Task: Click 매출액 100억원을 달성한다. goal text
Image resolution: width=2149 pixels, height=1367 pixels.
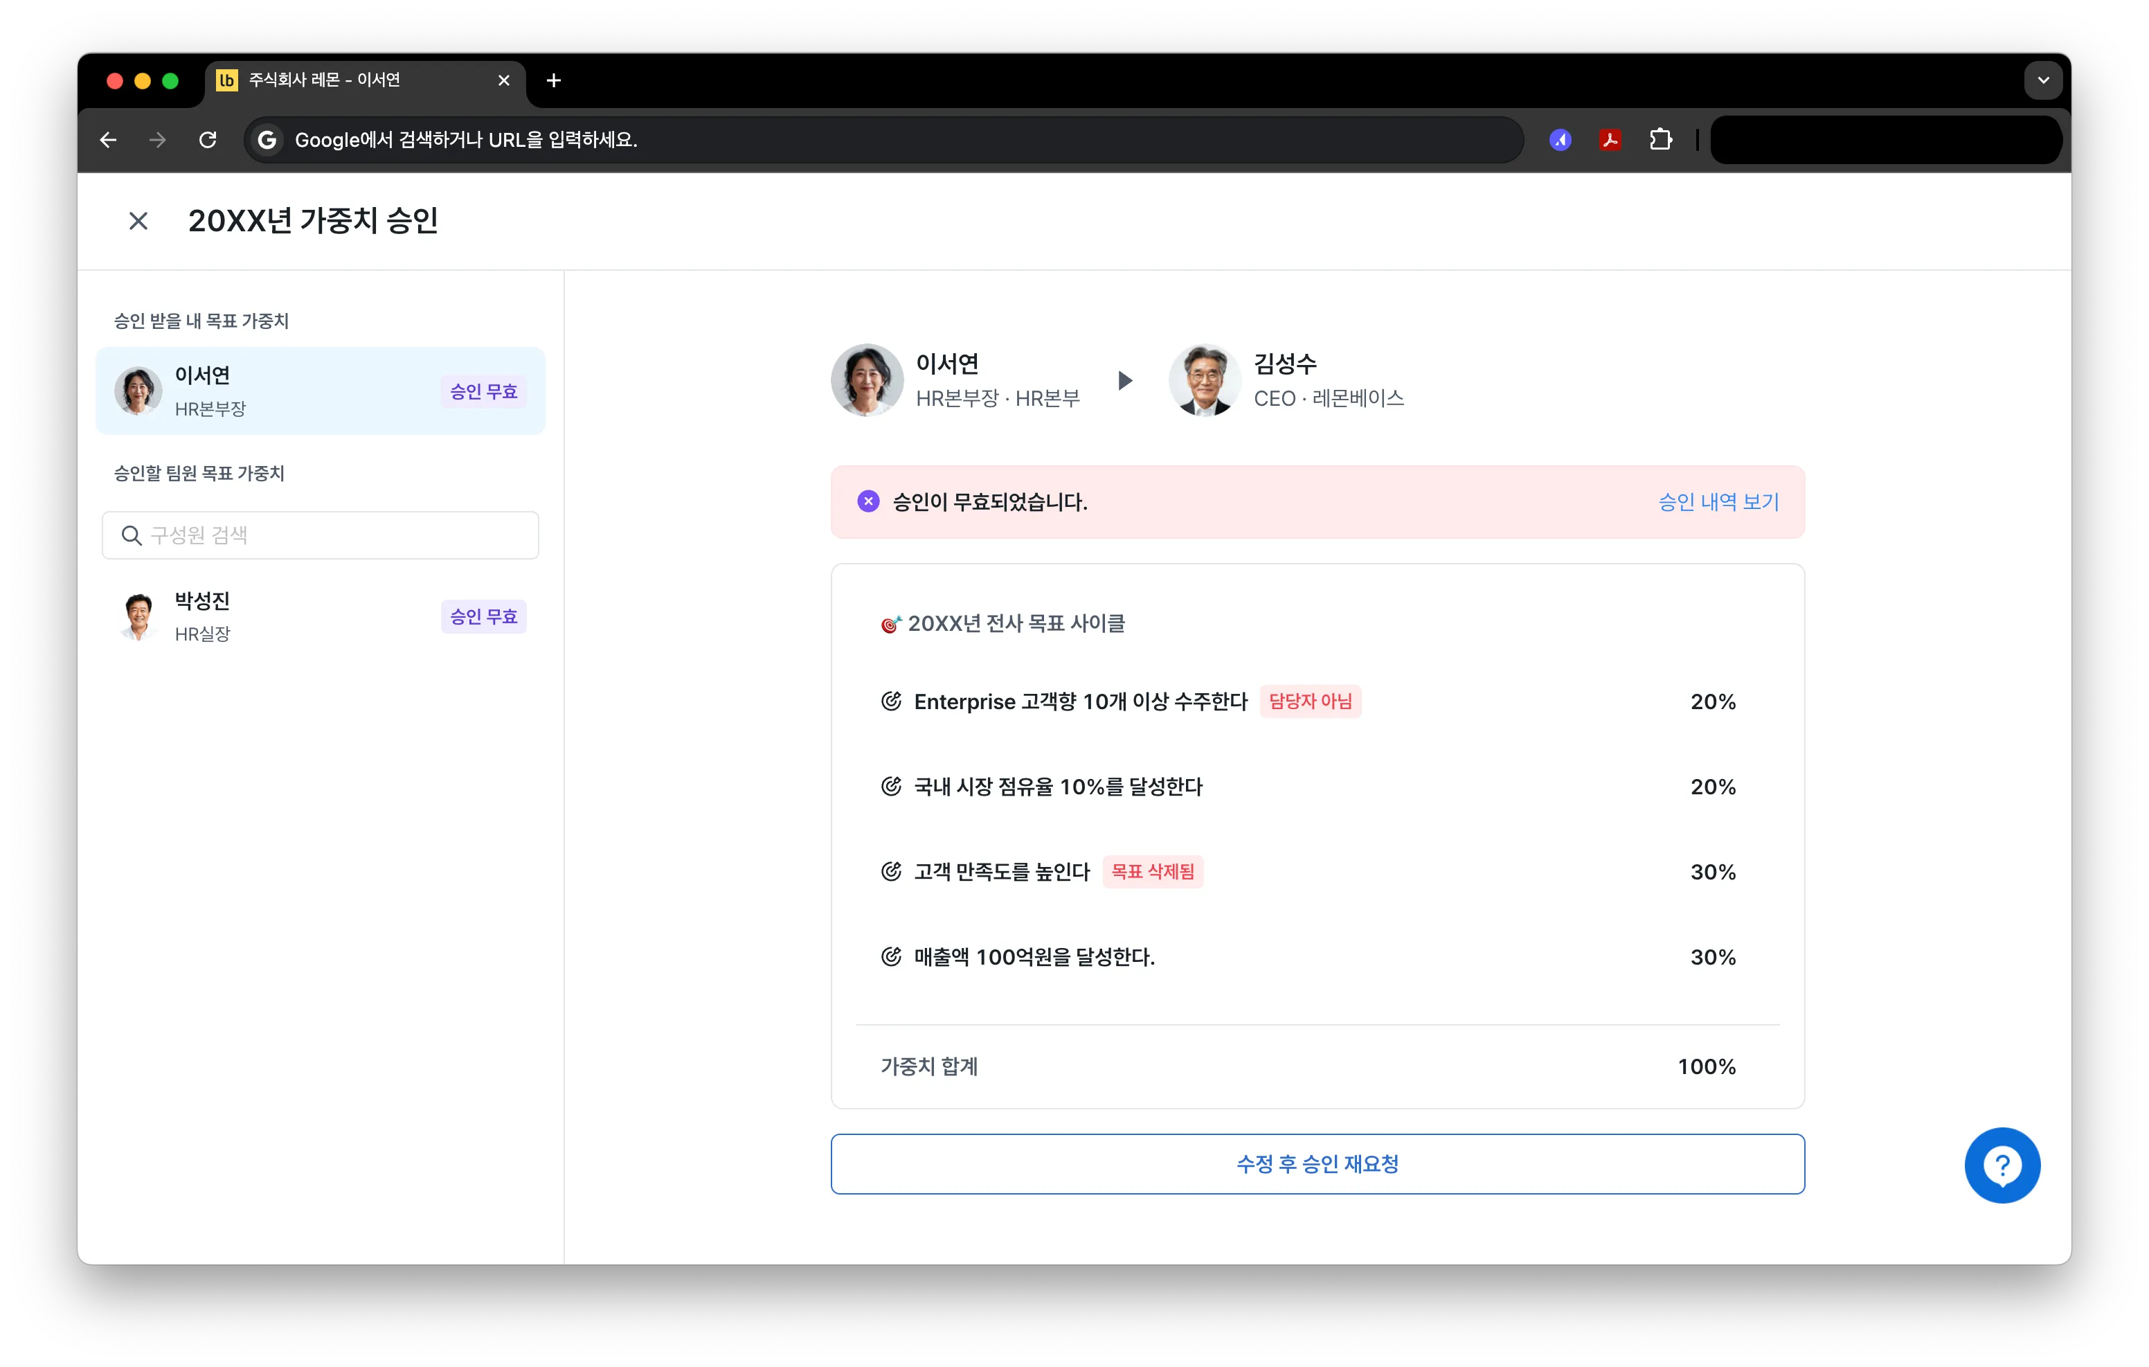Action: [x=1034, y=958]
